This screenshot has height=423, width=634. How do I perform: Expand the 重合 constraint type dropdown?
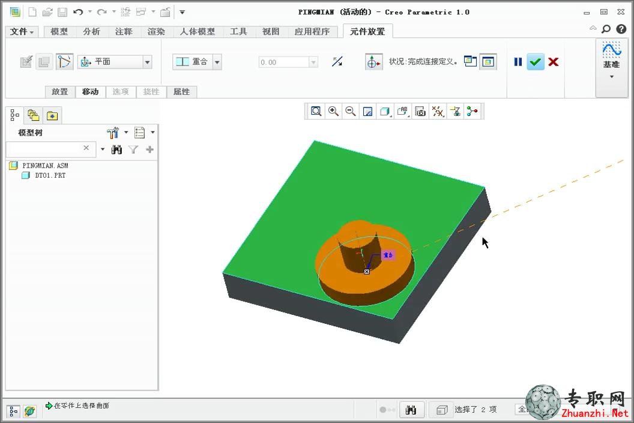[217, 62]
